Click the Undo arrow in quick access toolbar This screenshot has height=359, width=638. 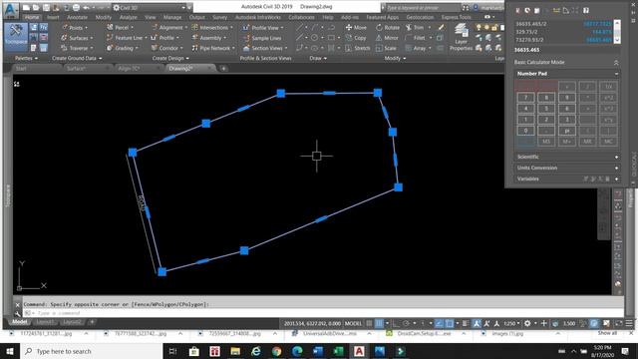(x=87, y=8)
